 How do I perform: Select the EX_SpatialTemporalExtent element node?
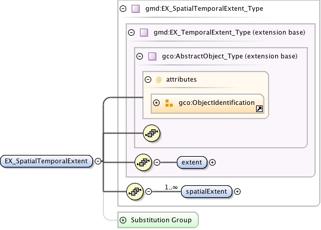tap(46, 161)
